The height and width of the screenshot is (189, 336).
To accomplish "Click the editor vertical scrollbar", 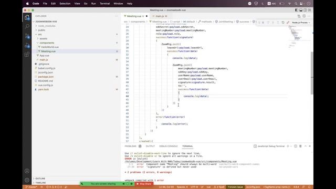I will point(312,73).
